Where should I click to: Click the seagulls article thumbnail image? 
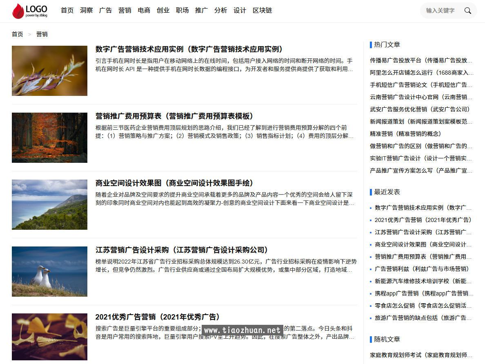pyautogui.click(x=49, y=271)
